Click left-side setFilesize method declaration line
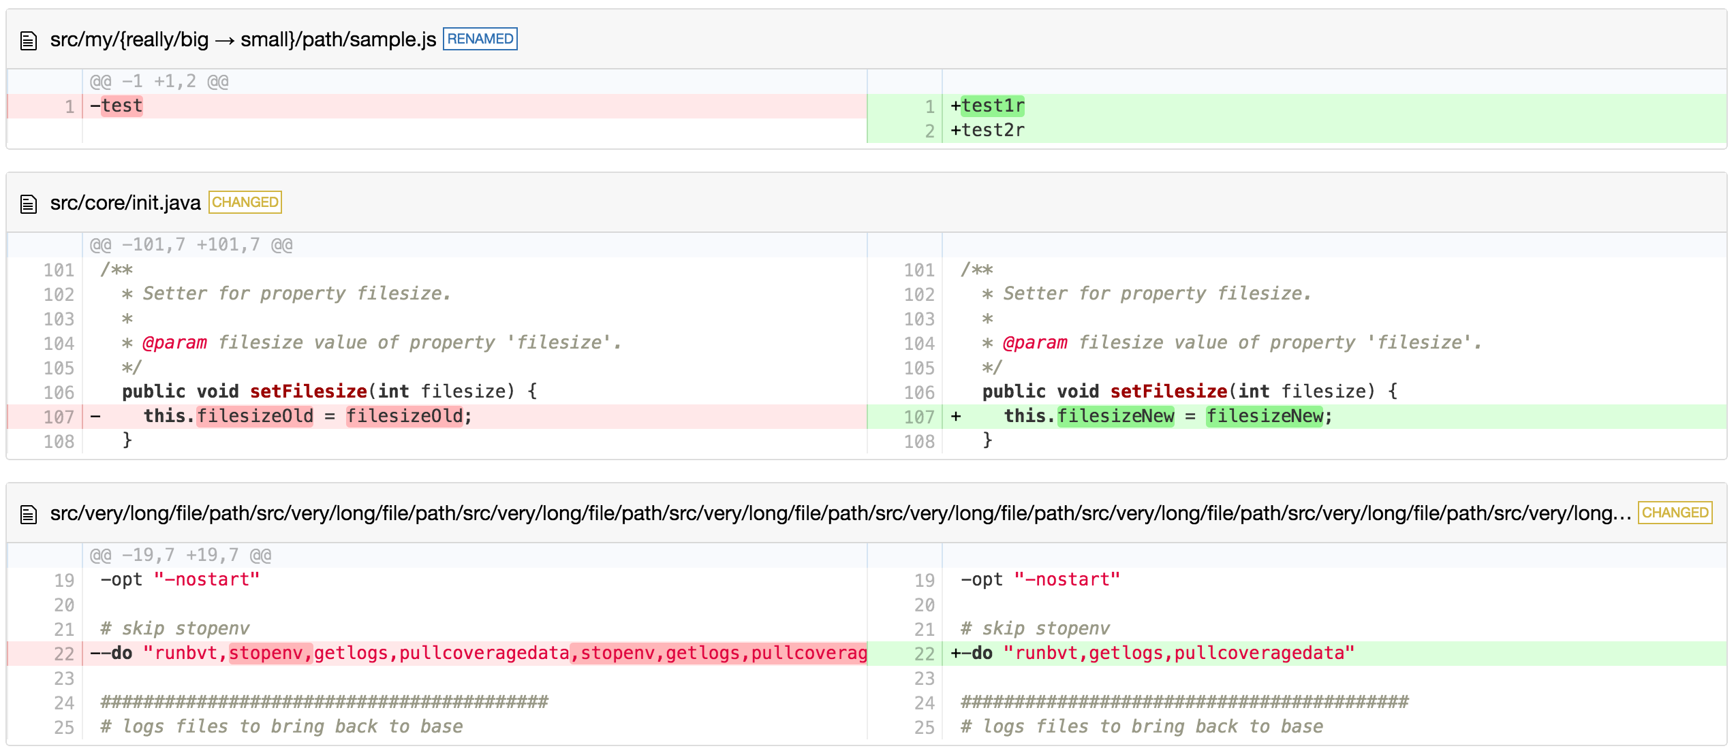Viewport: 1736px width, 755px height. (x=330, y=392)
